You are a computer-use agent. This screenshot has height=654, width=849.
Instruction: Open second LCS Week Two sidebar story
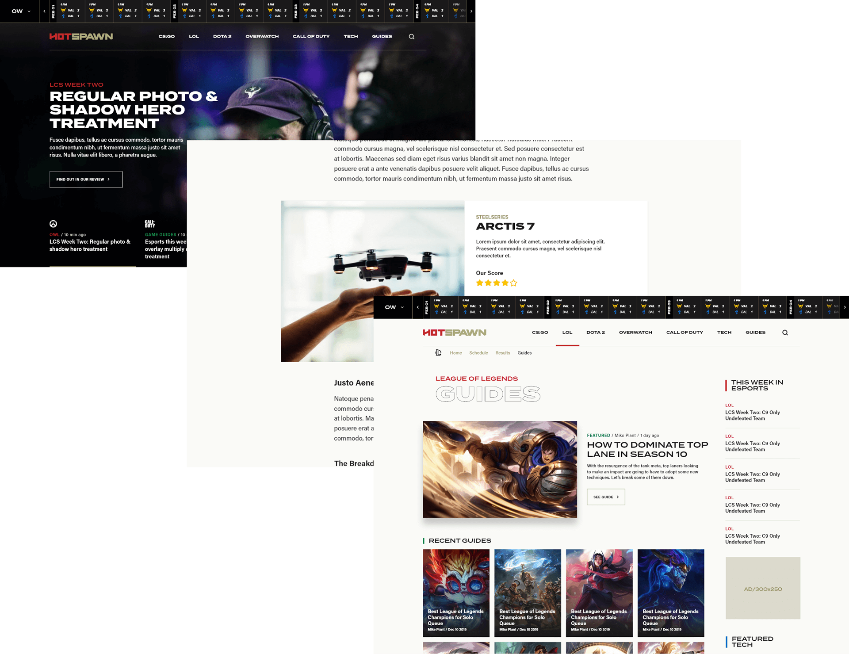pos(752,446)
